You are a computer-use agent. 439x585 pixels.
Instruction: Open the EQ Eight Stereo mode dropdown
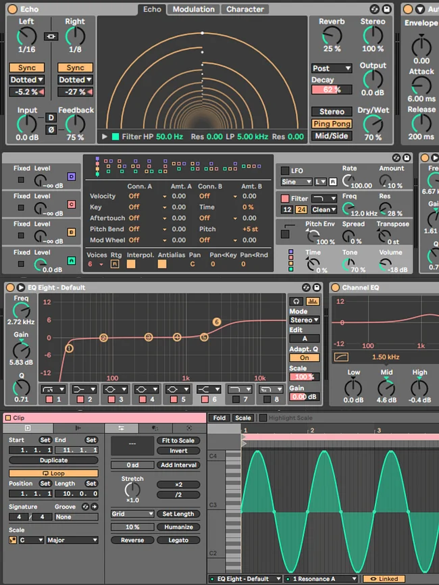(305, 320)
